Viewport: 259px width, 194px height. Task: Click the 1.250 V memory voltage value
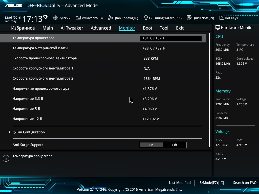[242, 104]
